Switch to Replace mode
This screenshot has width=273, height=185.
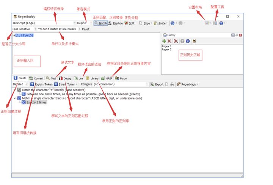click(116, 23)
